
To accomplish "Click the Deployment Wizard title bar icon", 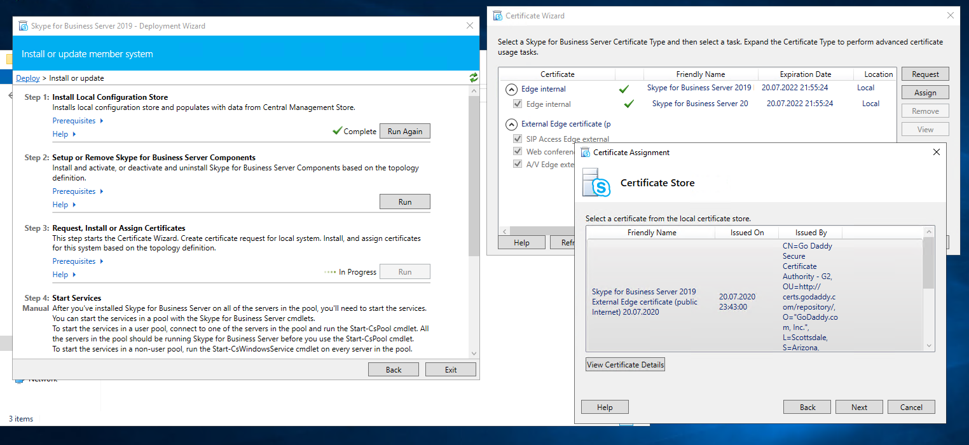I will tap(24, 26).
